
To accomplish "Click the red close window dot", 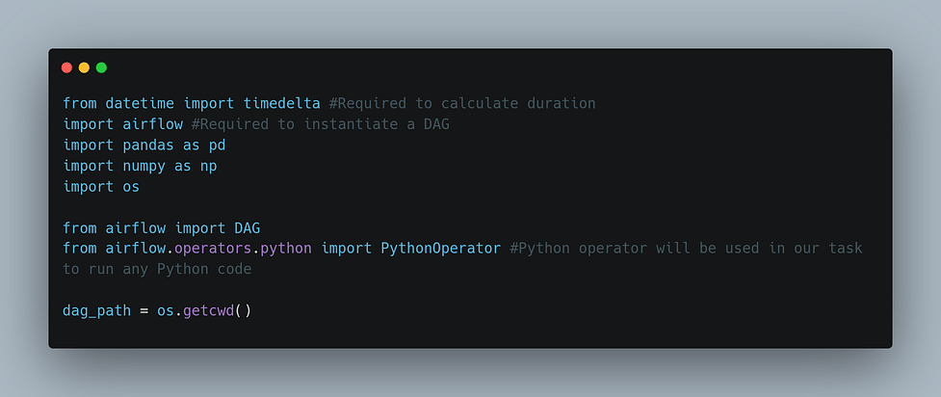I will 66,67.
